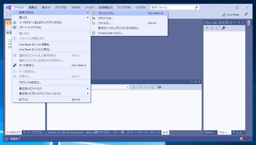Click Solution Explorer Back arrow icon
Image resolution: width=256 pixels, height=145 pixels.
click(207, 28)
